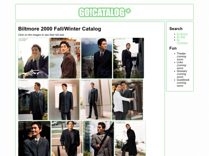Viewport: 209px width, 156px height.
Task: Click the Biltmore 2000 Fall/Winter Catalog heading
Action: 60,29
